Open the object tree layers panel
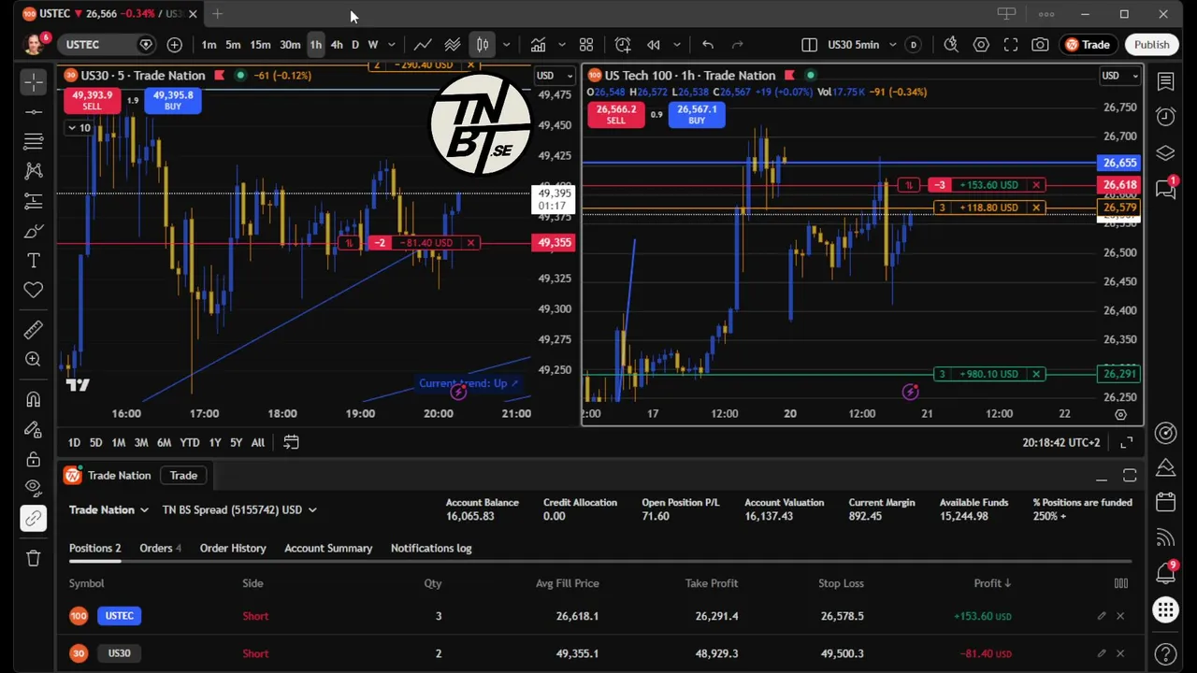 (x=1165, y=153)
